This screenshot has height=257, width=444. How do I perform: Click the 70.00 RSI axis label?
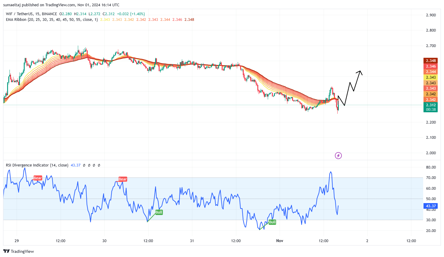[x=431, y=178]
